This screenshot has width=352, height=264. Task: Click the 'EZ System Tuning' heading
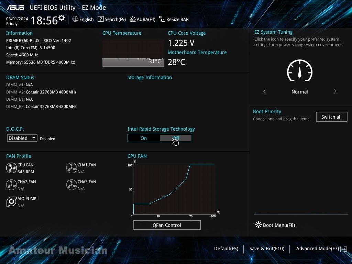pos(273,32)
